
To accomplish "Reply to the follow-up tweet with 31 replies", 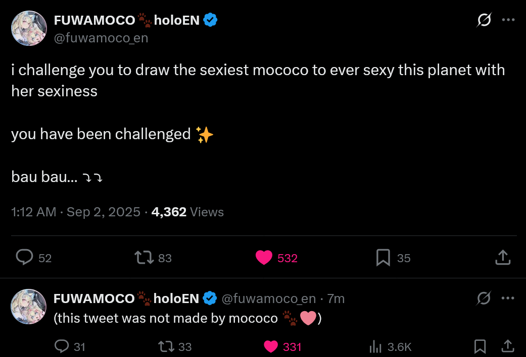I will (62, 346).
